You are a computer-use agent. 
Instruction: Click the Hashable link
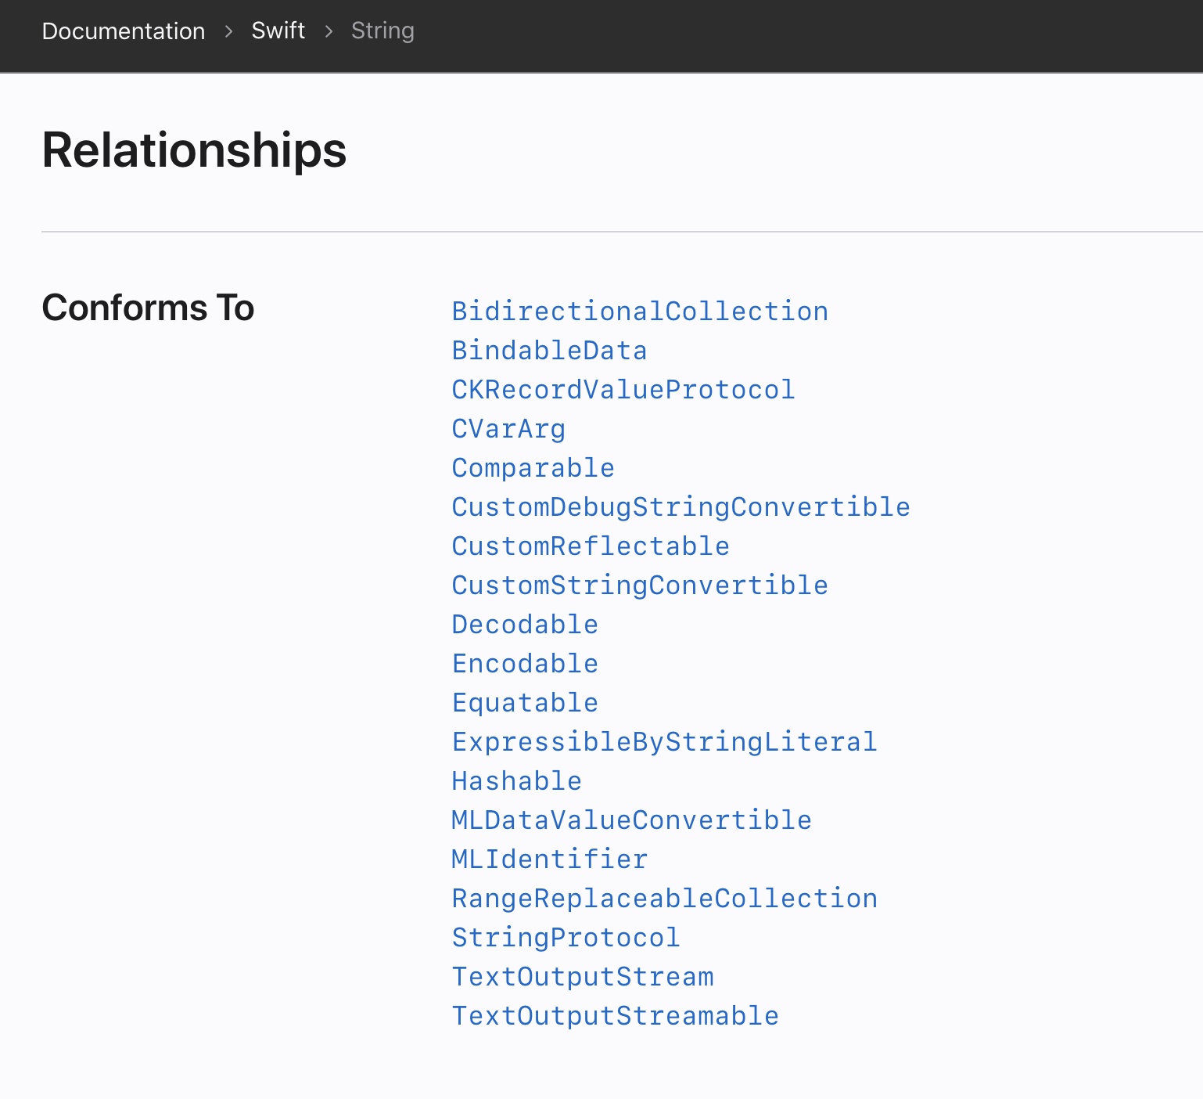coord(516,781)
